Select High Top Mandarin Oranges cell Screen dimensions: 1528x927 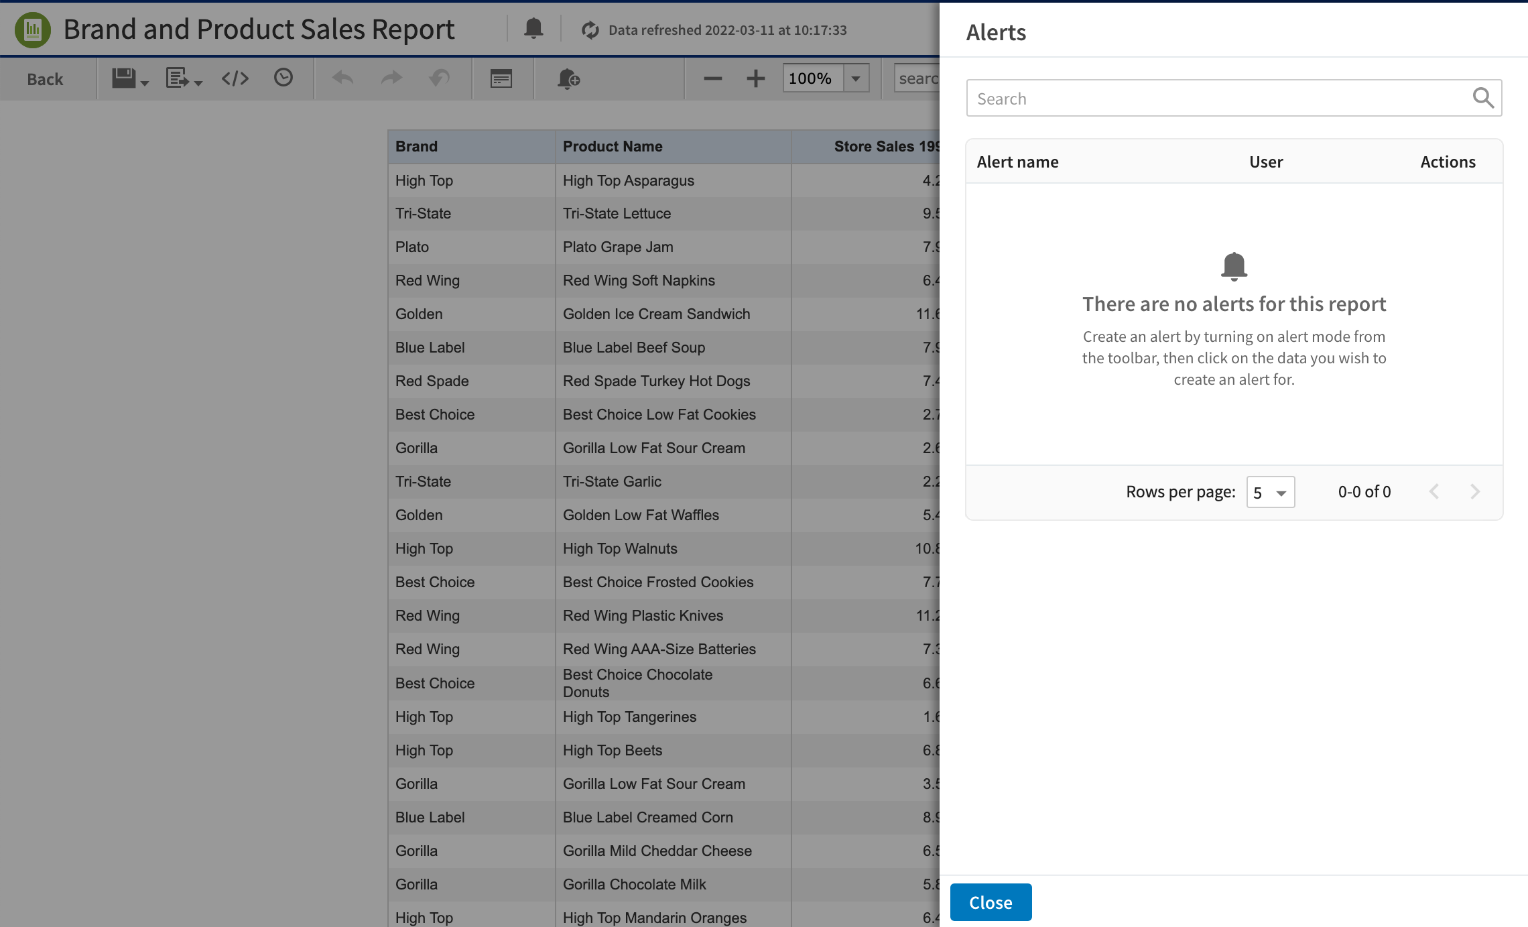tap(673, 916)
